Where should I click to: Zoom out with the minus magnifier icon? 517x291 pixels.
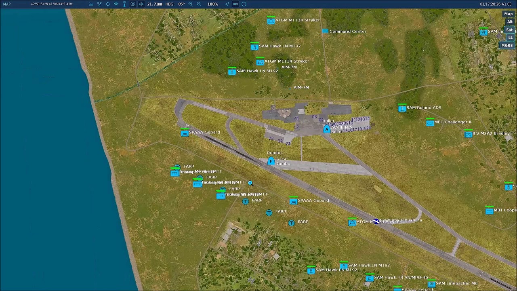(199, 4)
